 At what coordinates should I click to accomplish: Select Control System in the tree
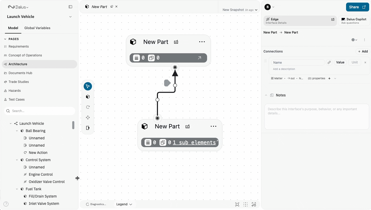tap(38, 160)
